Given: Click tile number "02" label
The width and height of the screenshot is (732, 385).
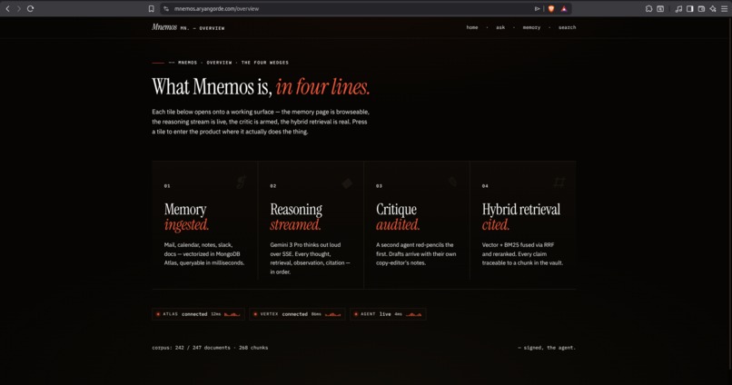Looking at the screenshot, I should [273, 186].
